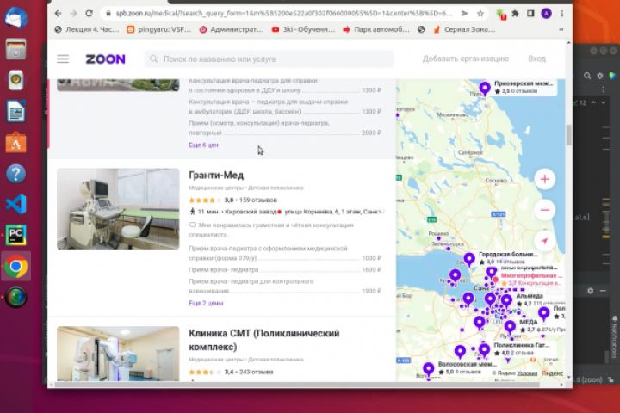The width and height of the screenshot is (620, 413).
Task: Open Thunderbird from the Ubuntu dock
Action: 15,18
